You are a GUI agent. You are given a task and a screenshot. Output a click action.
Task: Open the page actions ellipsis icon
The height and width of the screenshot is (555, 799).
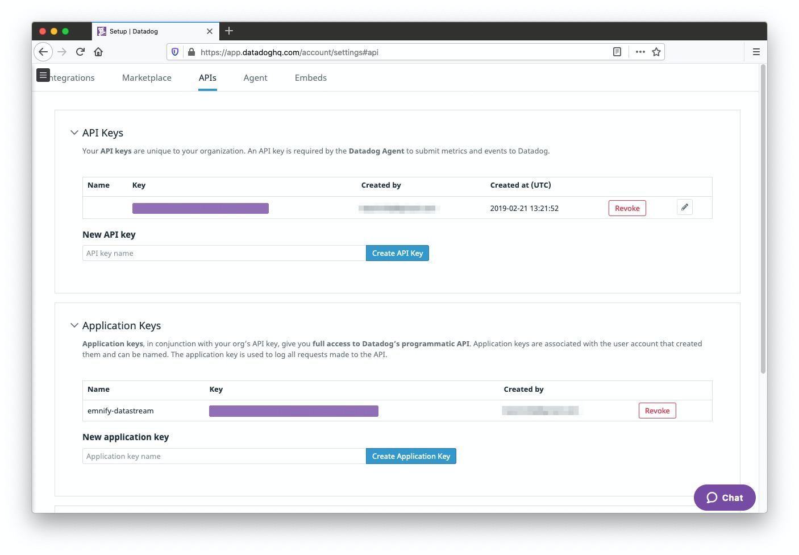pyautogui.click(x=640, y=52)
